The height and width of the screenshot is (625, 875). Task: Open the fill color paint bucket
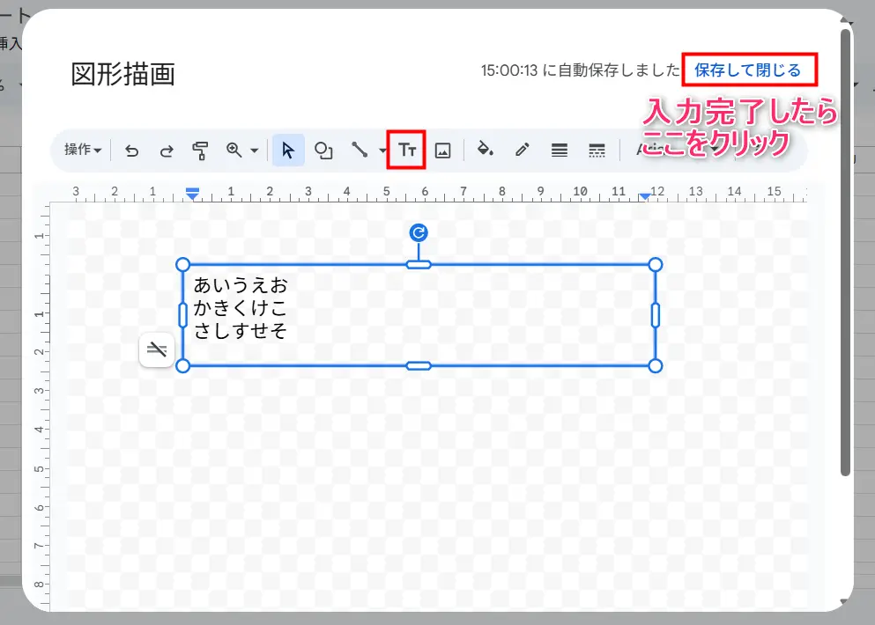click(485, 151)
